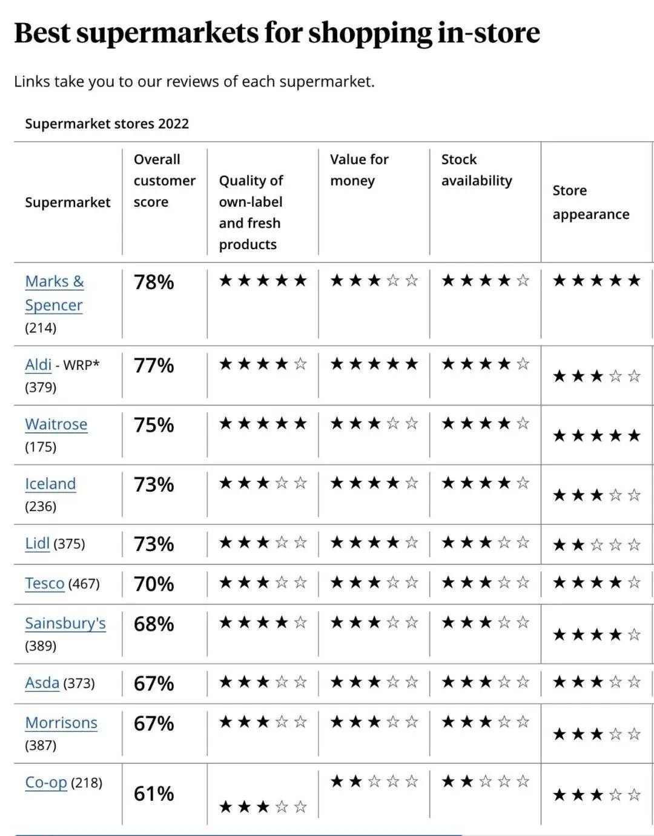Click the Lidl supermarket link

click(x=37, y=543)
